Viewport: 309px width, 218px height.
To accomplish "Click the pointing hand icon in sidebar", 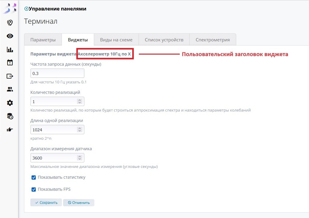I will tap(10, 130).
